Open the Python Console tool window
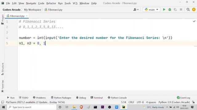 [117, 98]
